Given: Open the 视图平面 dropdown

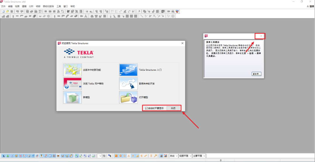Looking at the screenshot, I should 185,156.
